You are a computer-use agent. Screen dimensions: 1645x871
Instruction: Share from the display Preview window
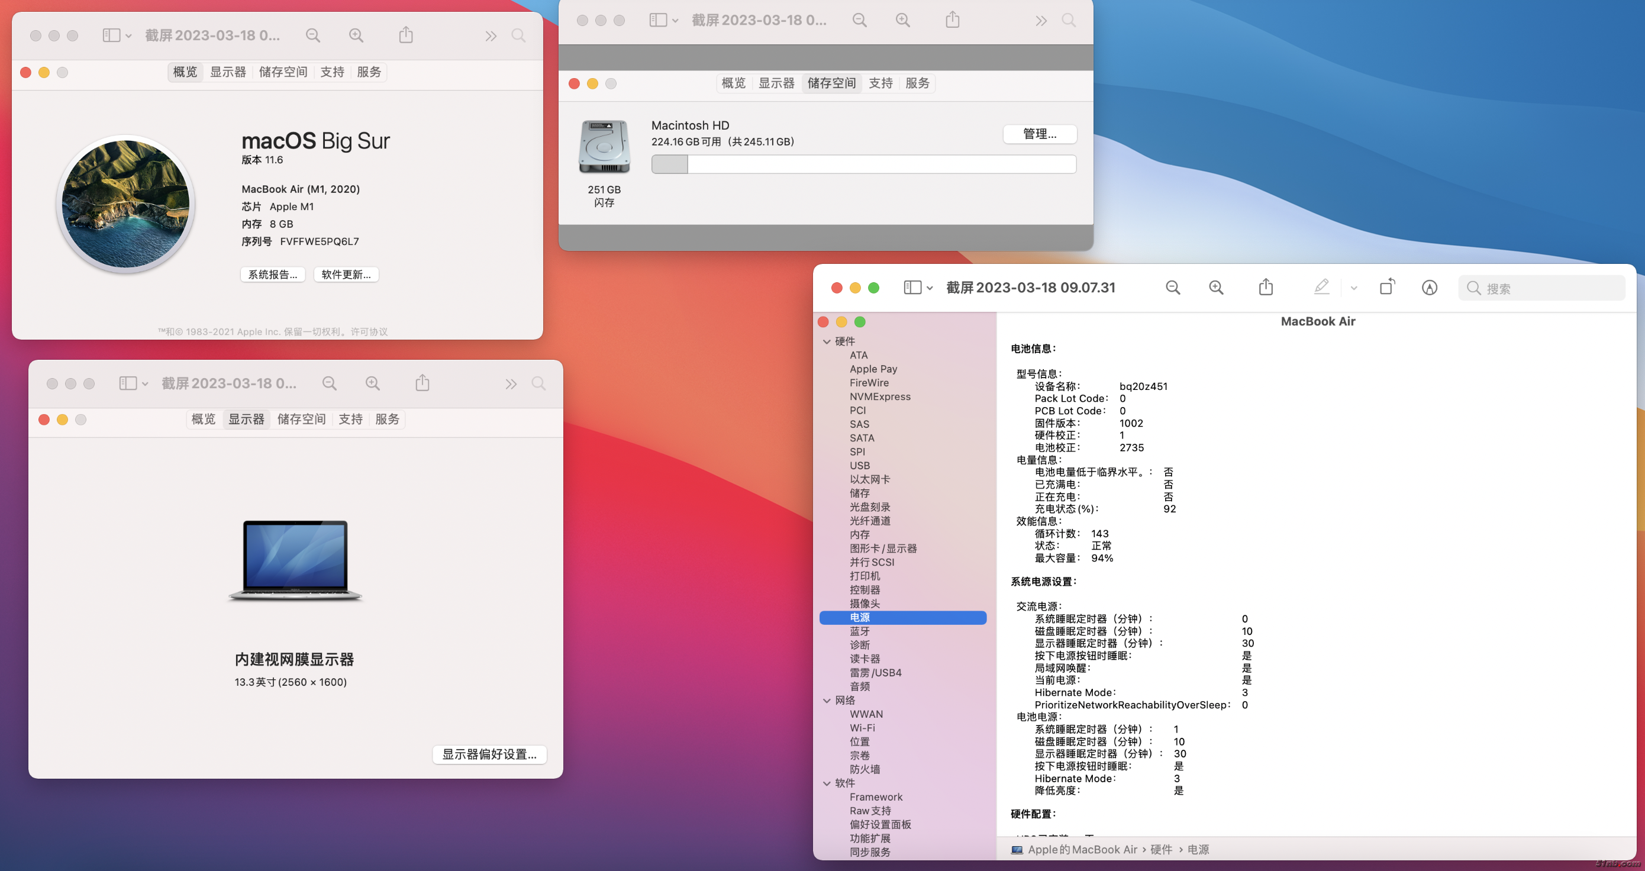(x=422, y=383)
